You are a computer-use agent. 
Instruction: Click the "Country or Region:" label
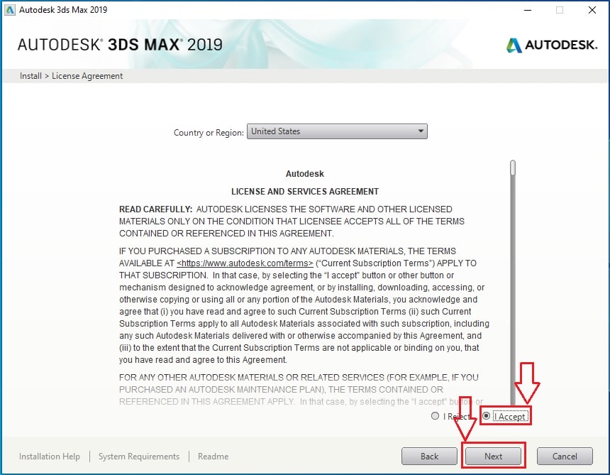(209, 132)
